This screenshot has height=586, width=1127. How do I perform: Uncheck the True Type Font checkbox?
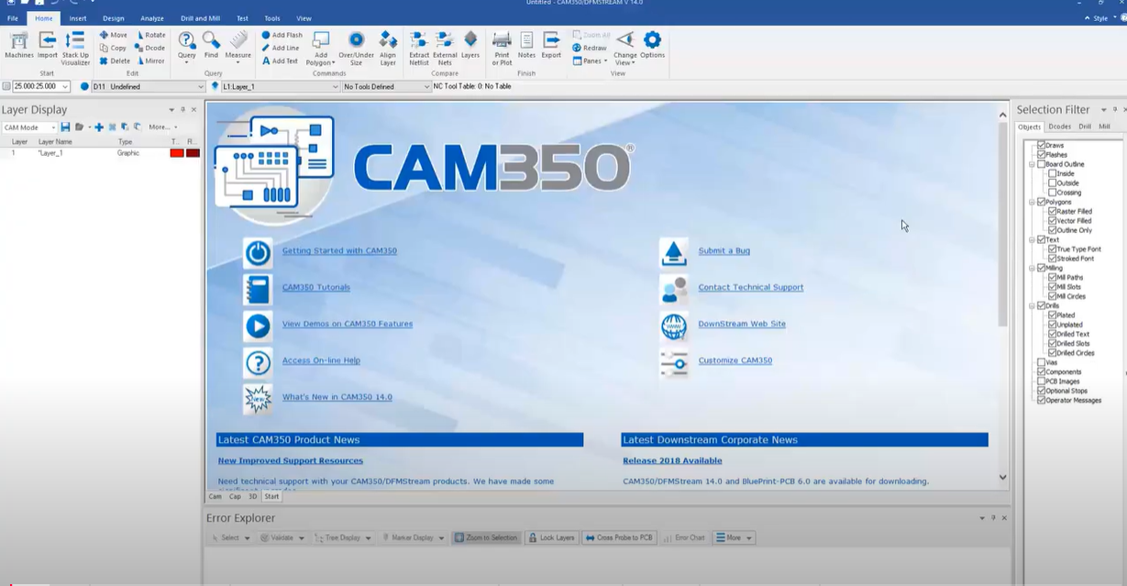click(x=1053, y=249)
